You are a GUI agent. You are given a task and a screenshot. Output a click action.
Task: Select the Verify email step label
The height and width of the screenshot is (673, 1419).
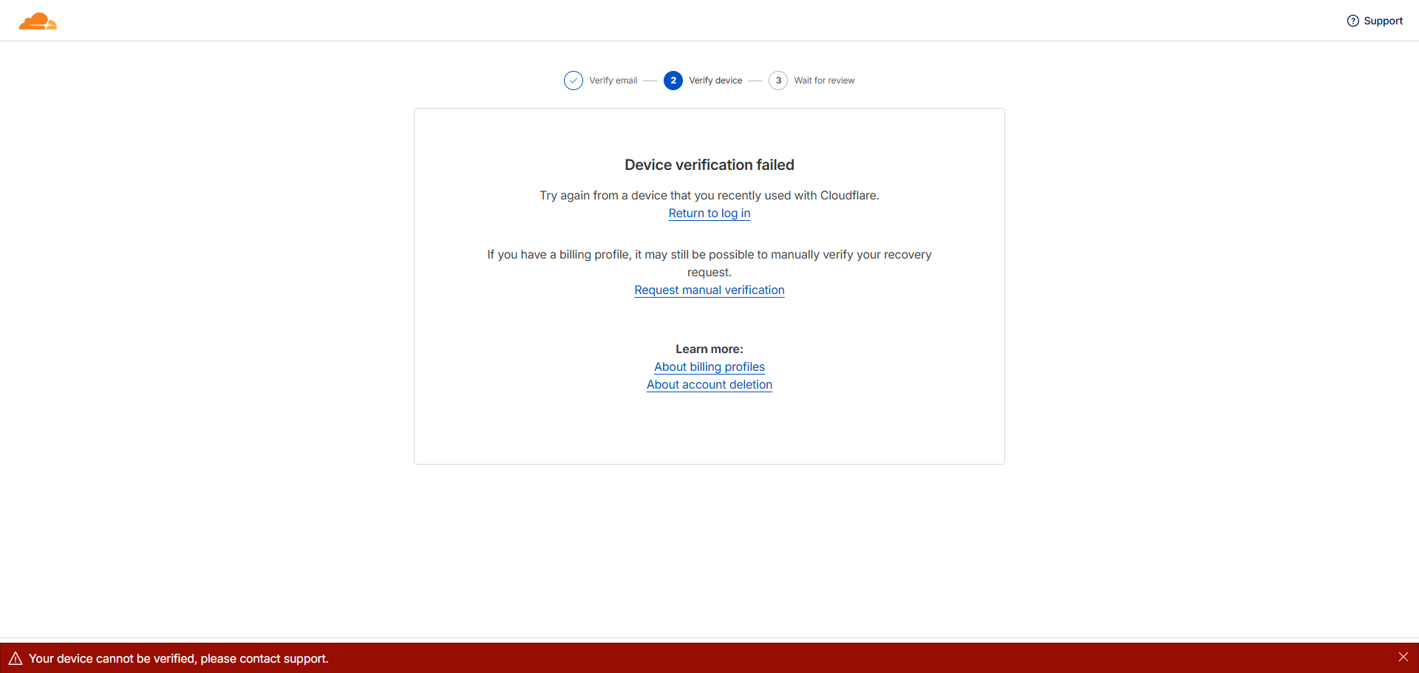point(613,81)
